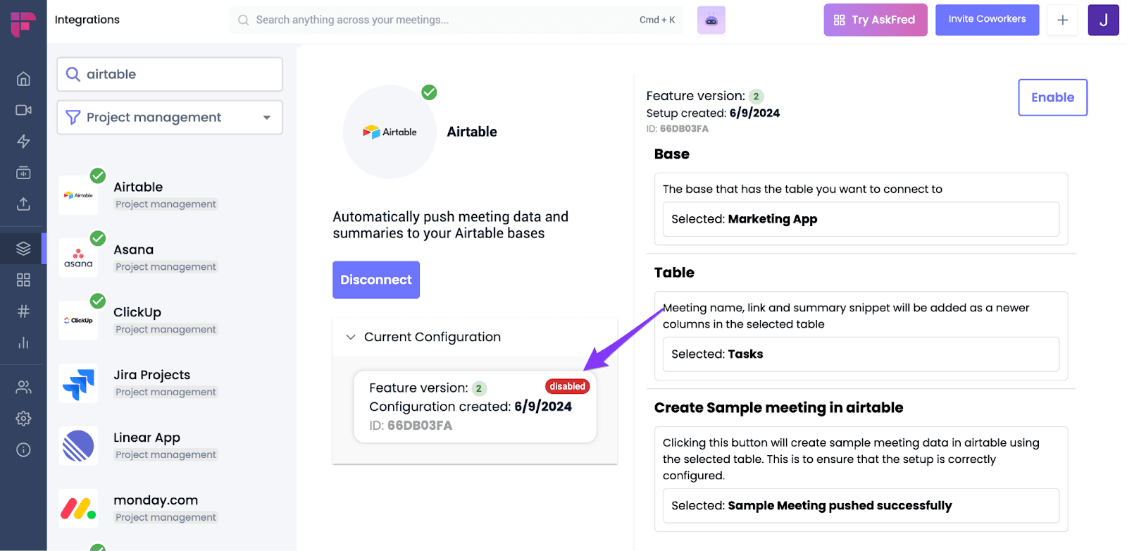
Task: Click the Enable button
Action: (1052, 97)
